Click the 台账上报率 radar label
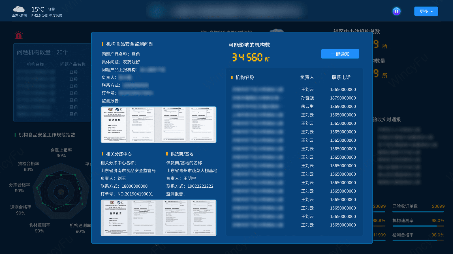 pos(61,150)
